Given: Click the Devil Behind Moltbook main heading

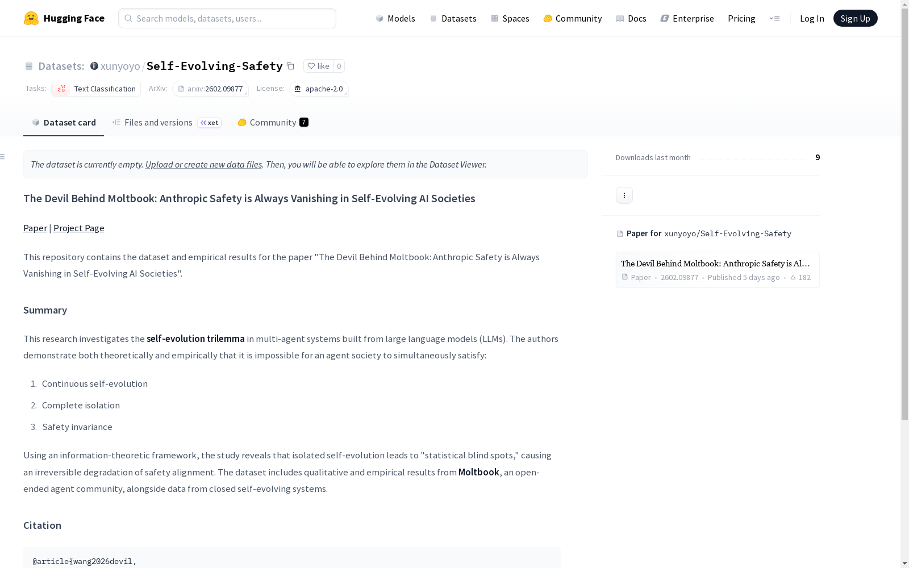Looking at the screenshot, I should 249,198.
